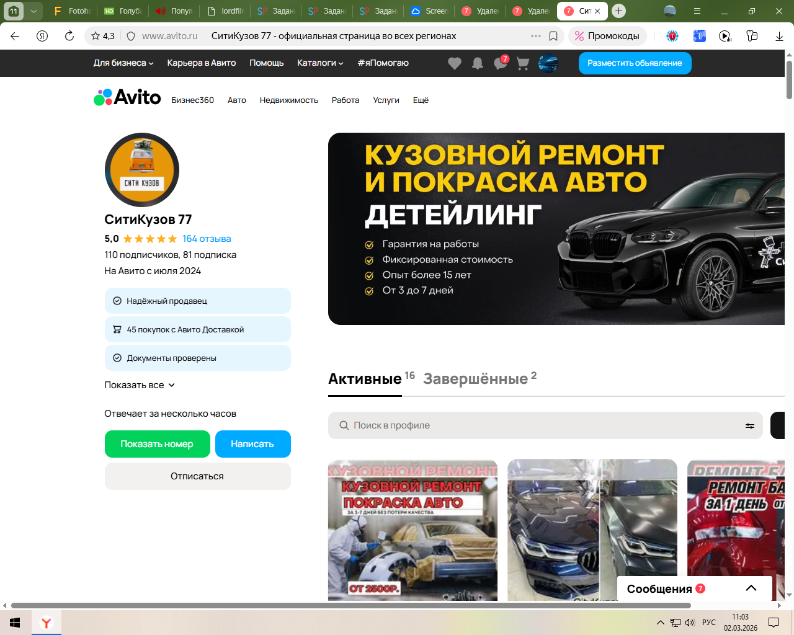Open the Avito shopping cart

click(523, 63)
